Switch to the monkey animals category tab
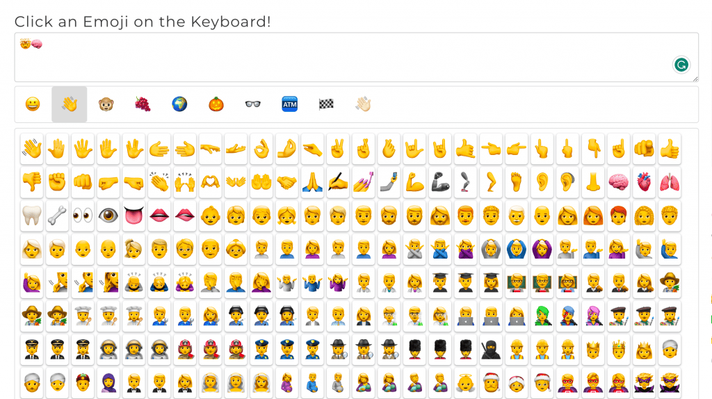This screenshot has width=712, height=399. (x=106, y=104)
